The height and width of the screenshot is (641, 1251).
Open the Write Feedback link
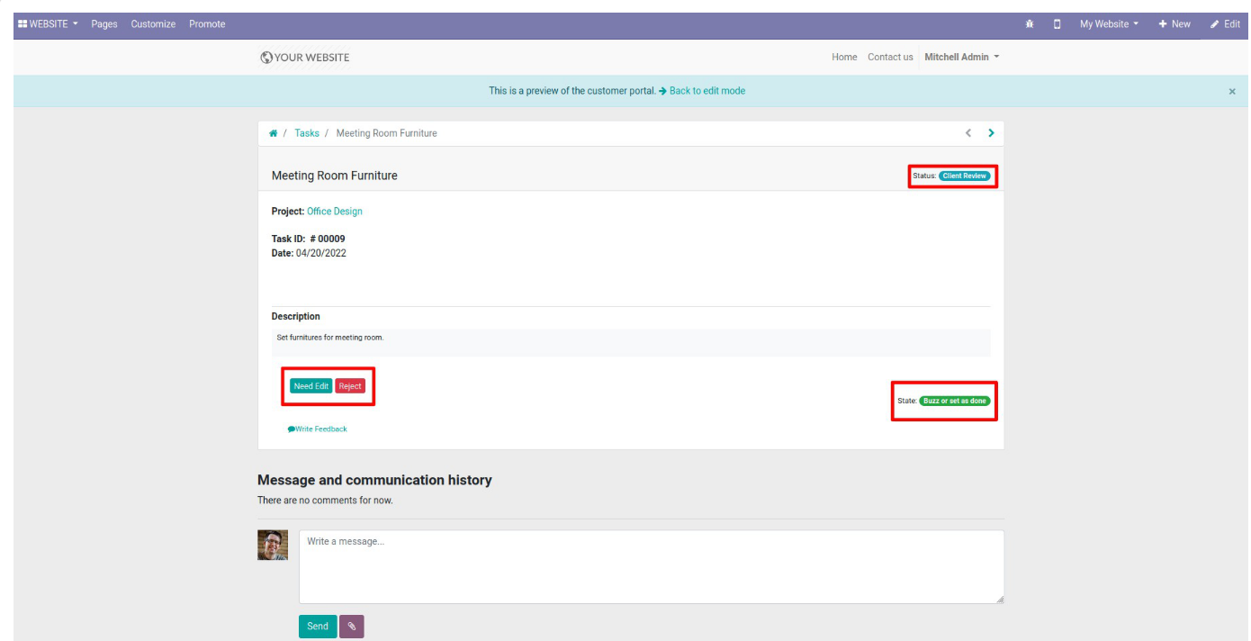click(318, 429)
